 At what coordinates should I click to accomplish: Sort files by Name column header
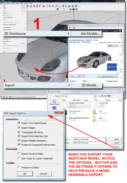pos(67,100)
